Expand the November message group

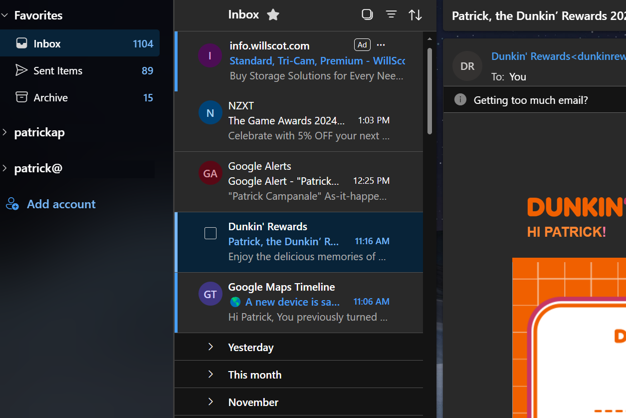pos(210,402)
